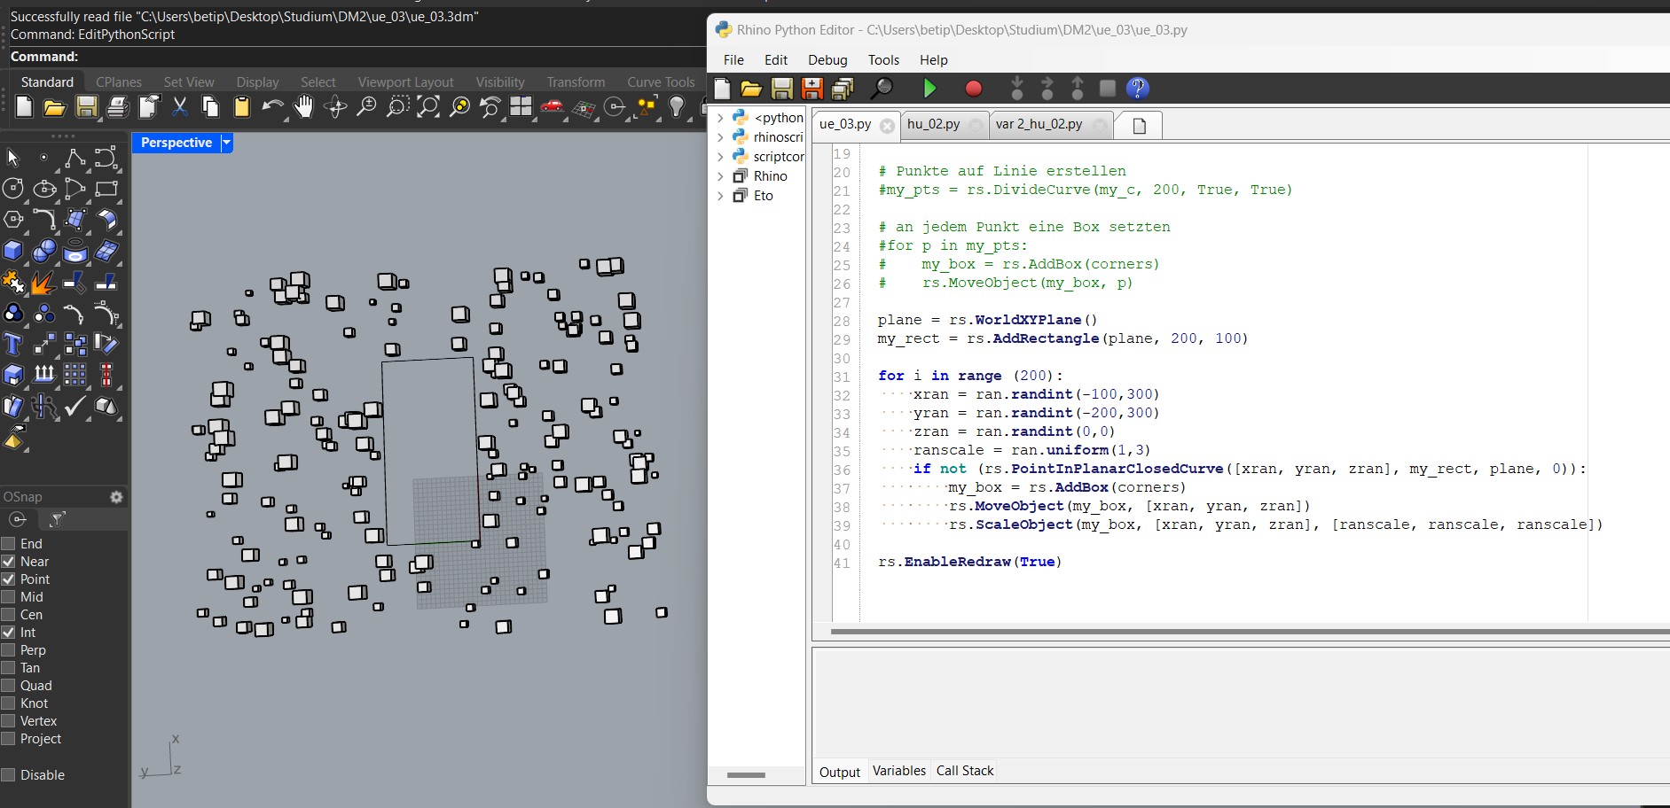
Task: Enable the End object snap
Action: pos(8,543)
